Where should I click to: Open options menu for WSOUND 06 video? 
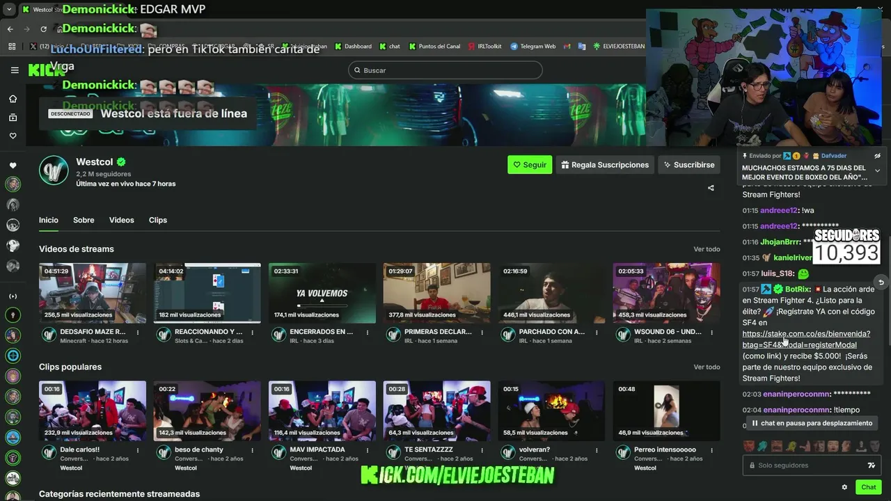click(x=712, y=333)
